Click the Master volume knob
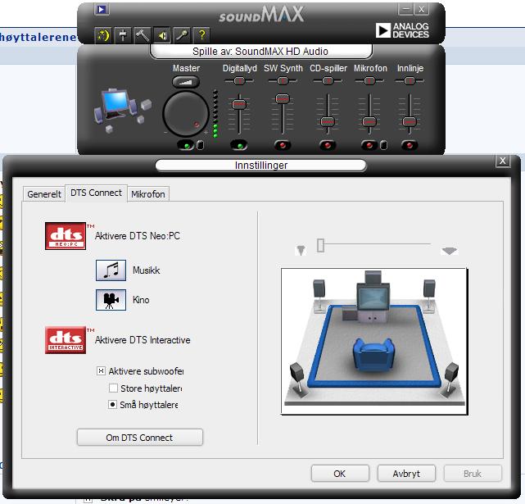Viewport: 525px width, 504px height. click(186, 114)
